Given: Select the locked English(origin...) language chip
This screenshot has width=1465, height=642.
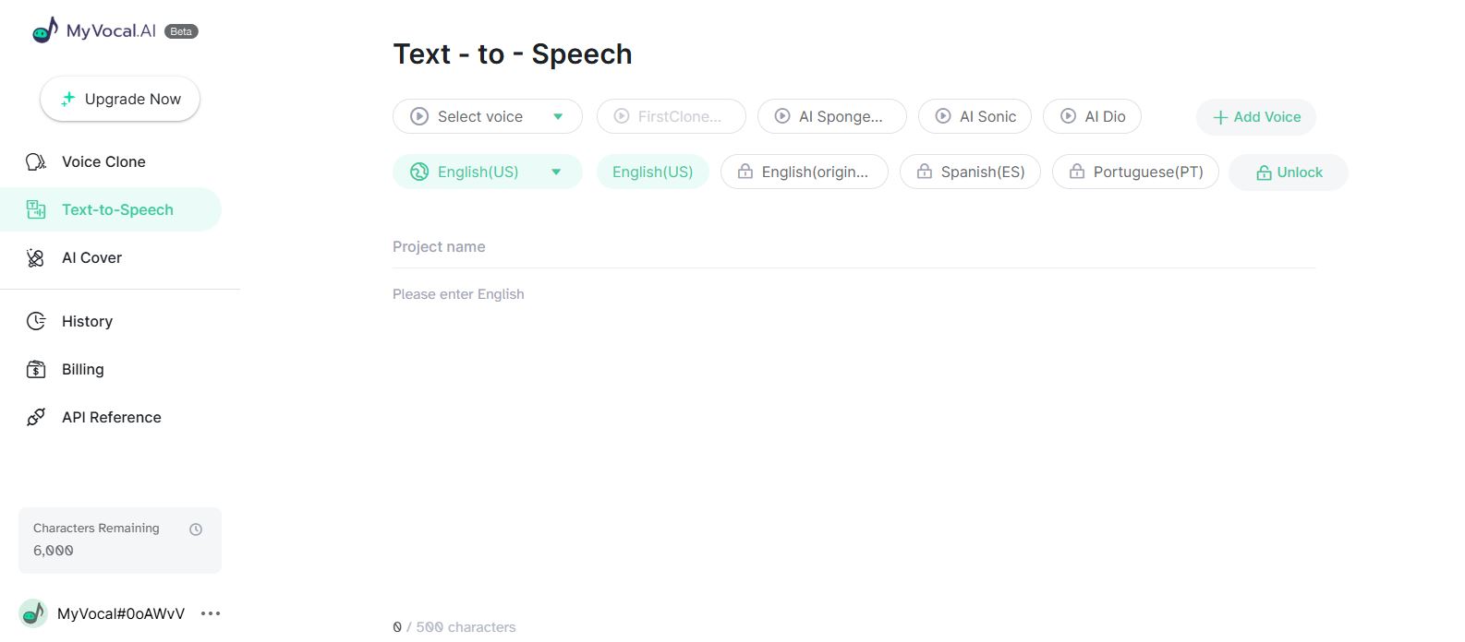Looking at the screenshot, I should click(804, 172).
